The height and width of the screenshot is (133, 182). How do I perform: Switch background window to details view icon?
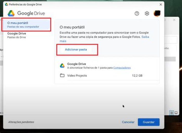pos(172,113)
